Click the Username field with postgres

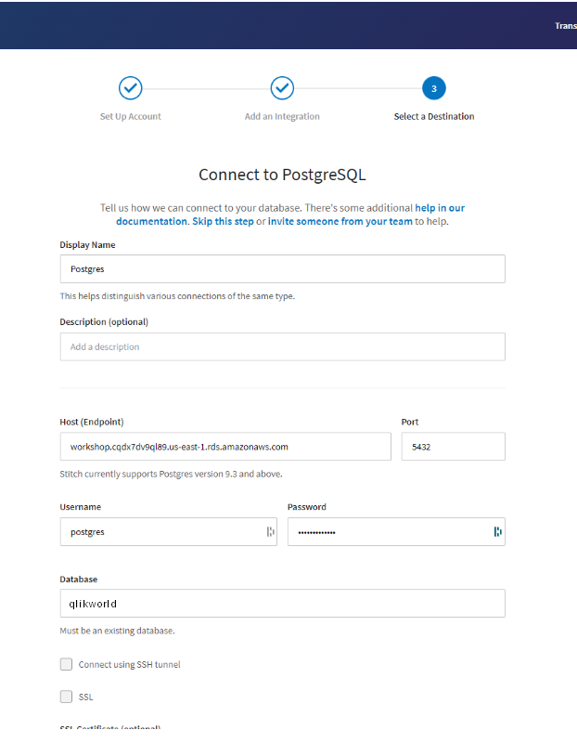click(x=162, y=532)
